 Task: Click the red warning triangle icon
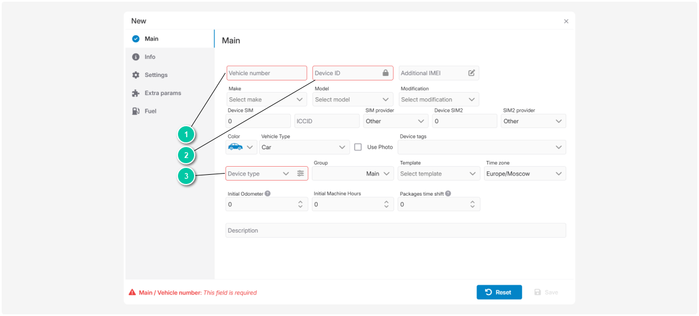[132, 292]
